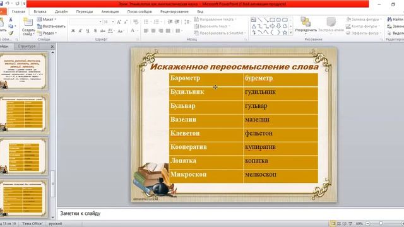
Task: Click the Copy icon
Action: point(11,26)
